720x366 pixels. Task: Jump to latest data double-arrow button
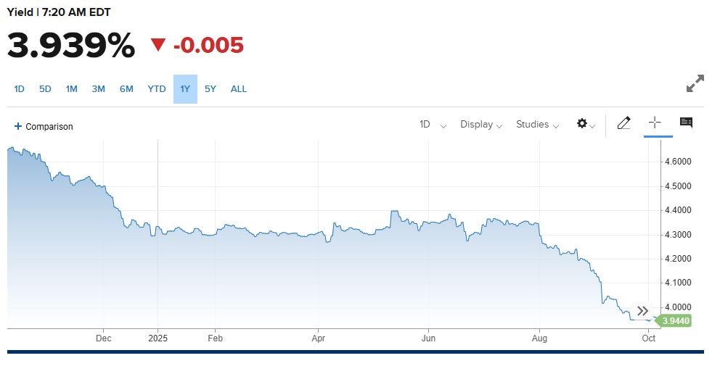pyautogui.click(x=642, y=310)
